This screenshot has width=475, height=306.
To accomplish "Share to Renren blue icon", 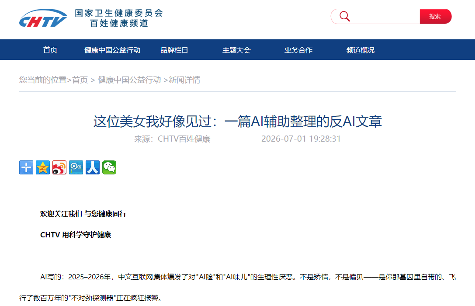I will (92, 167).
